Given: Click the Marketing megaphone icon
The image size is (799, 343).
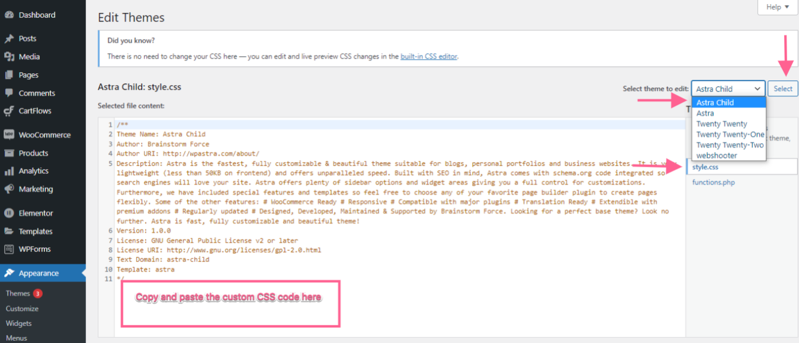Looking at the screenshot, I should point(9,189).
